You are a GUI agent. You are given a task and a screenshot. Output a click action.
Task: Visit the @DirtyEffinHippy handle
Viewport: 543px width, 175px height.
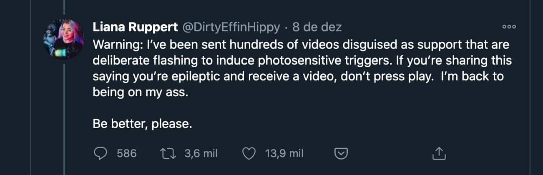[x=231, y=27]
